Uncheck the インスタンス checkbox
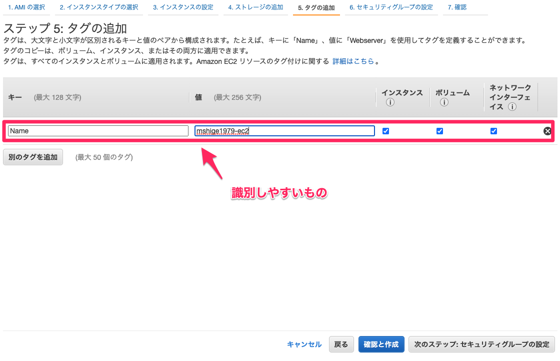560x361 pixels. pos(385,131)
